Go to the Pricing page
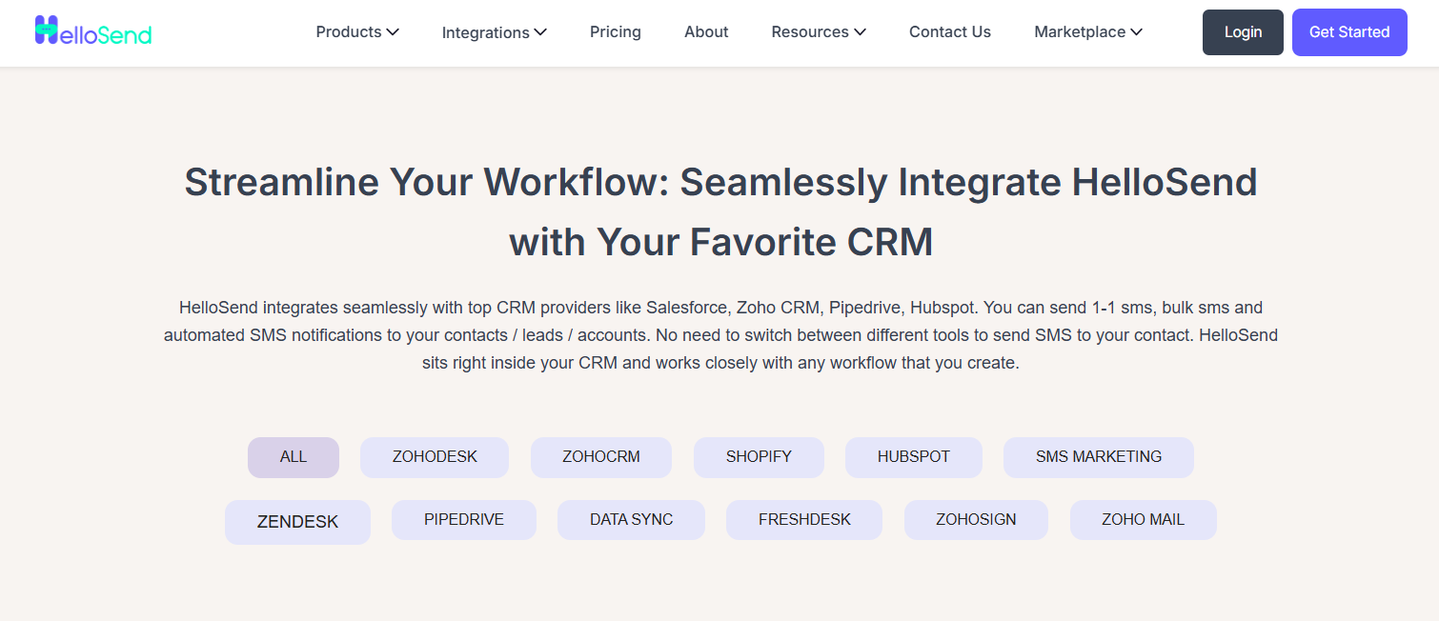This screenshot has height=621, width=1439. 616,32
